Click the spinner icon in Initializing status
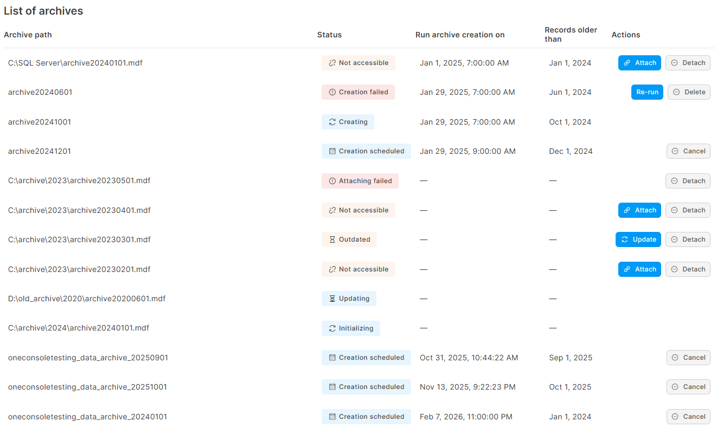This screenshot has width=717, height=434. click(x=332, y=328)
